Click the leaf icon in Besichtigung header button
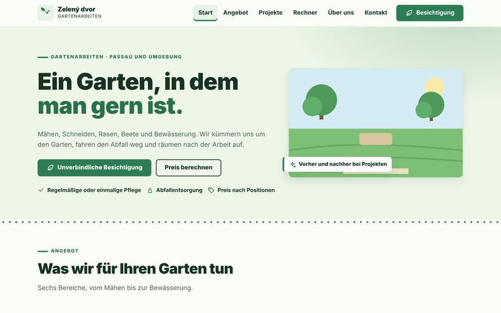Viewport: 501px width, 313px height. 409,13
